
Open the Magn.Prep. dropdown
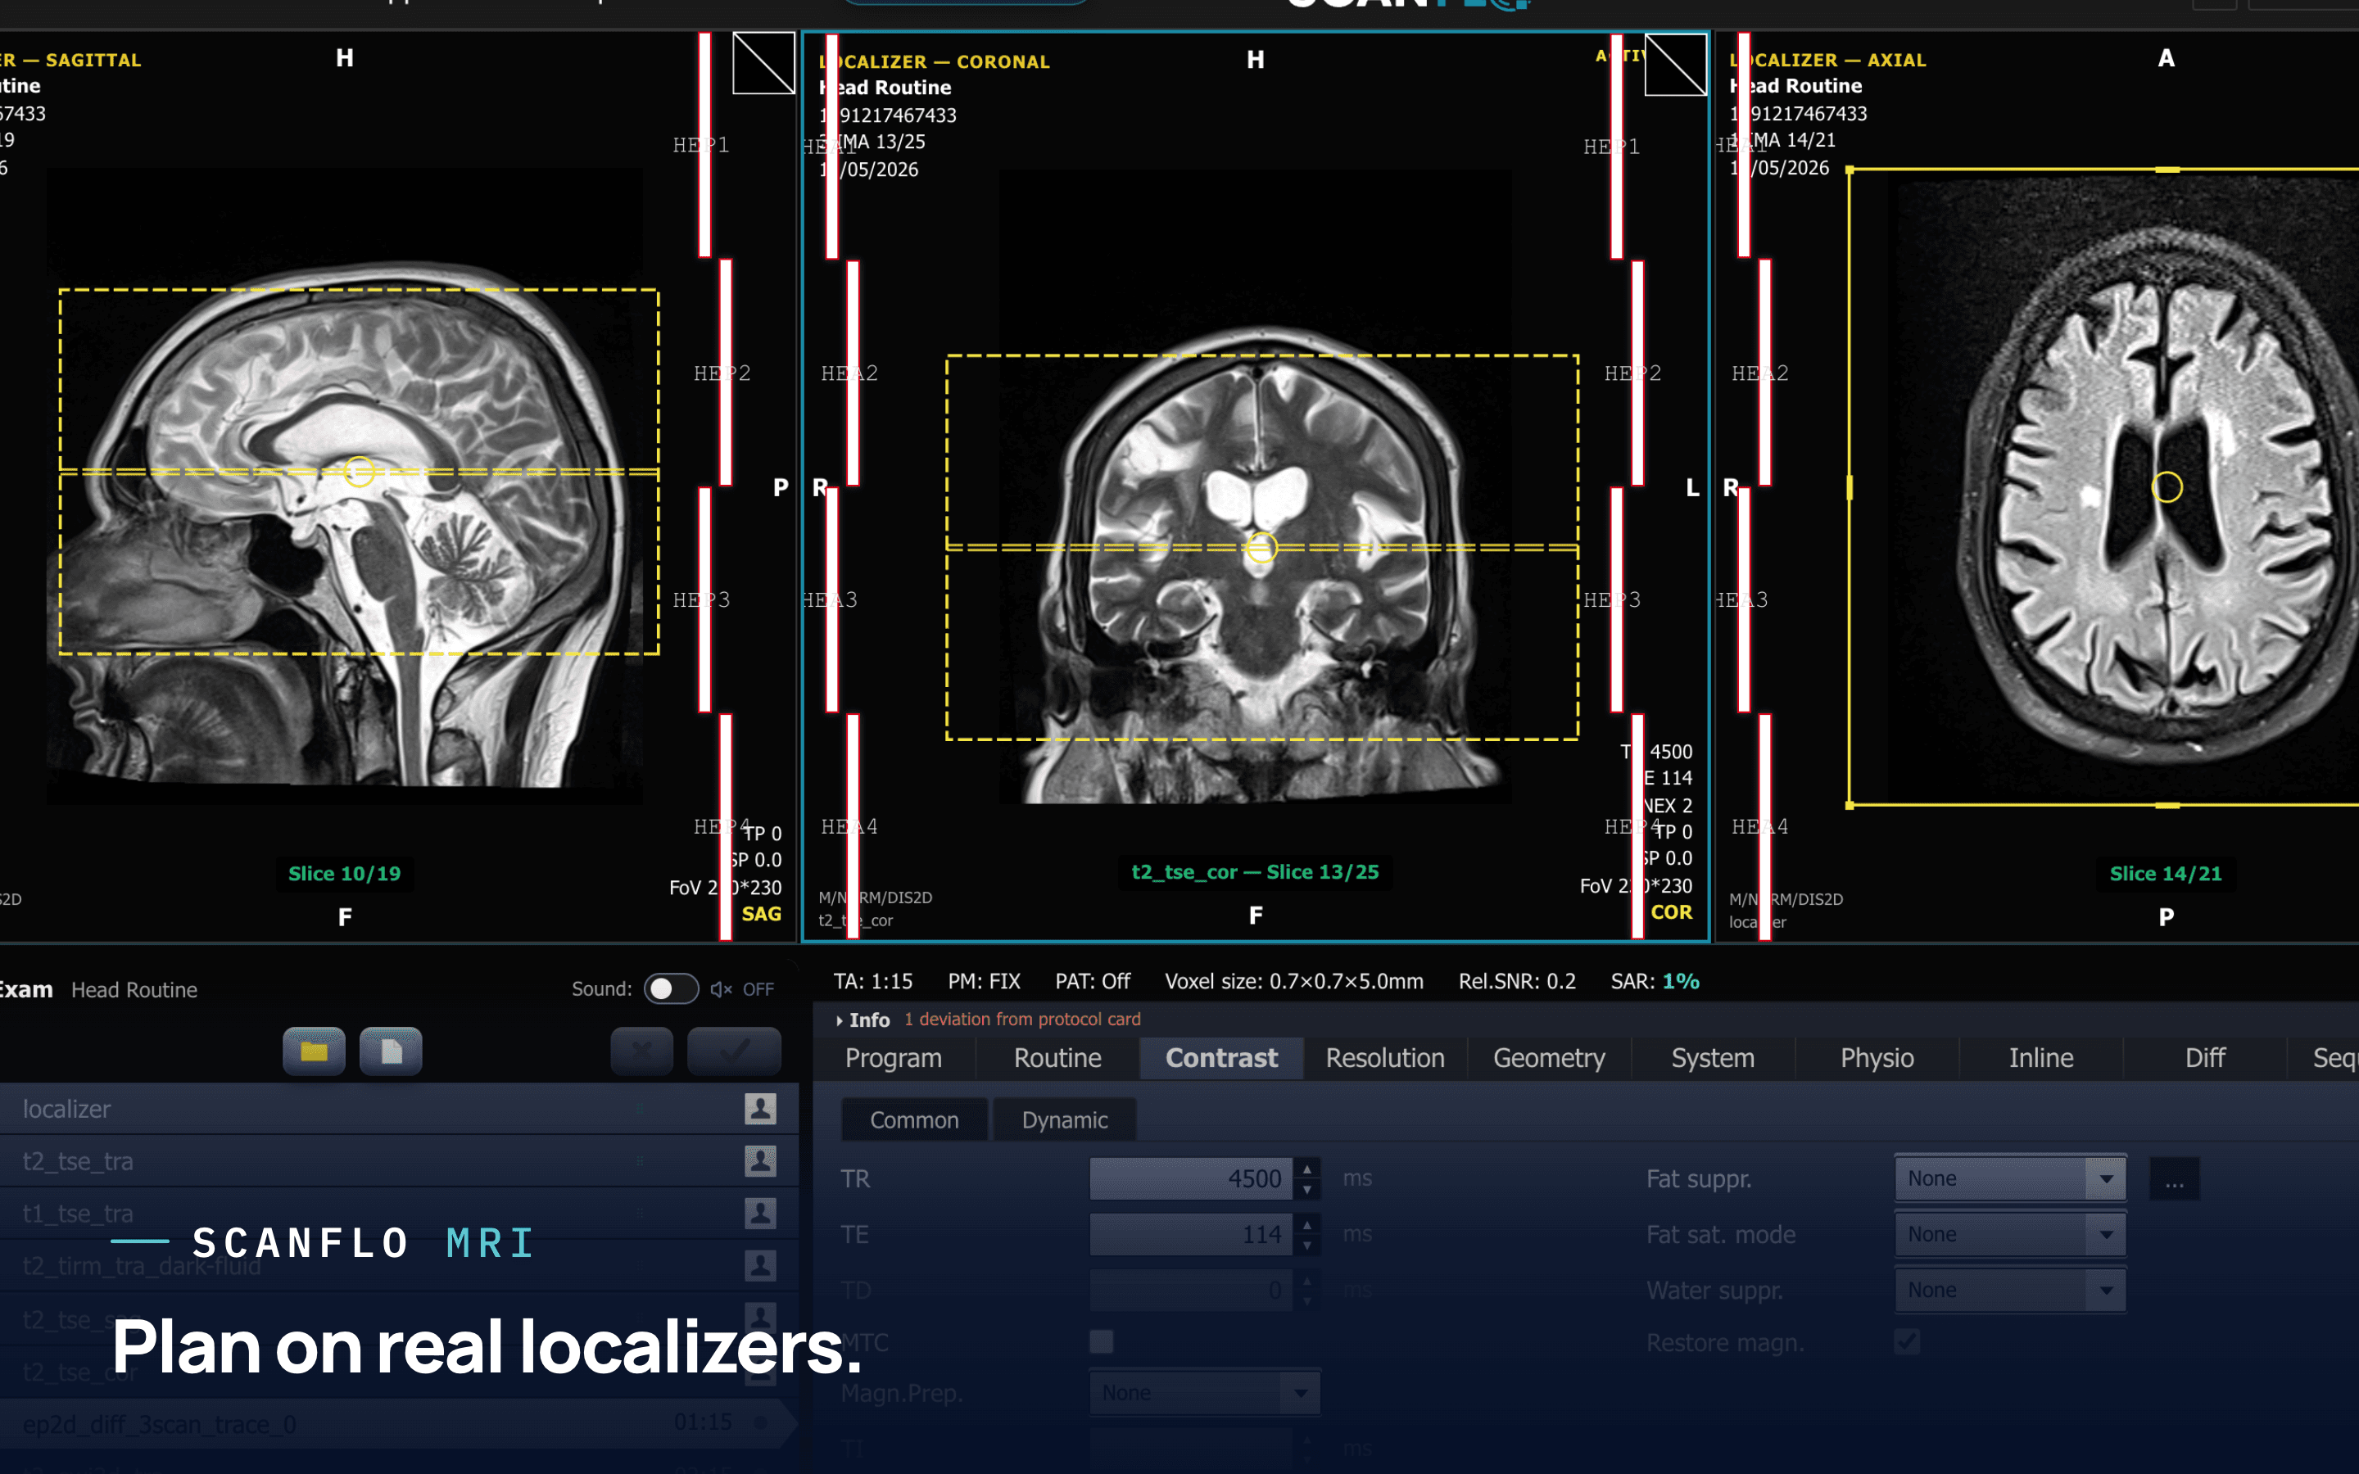point(1205,1393)
